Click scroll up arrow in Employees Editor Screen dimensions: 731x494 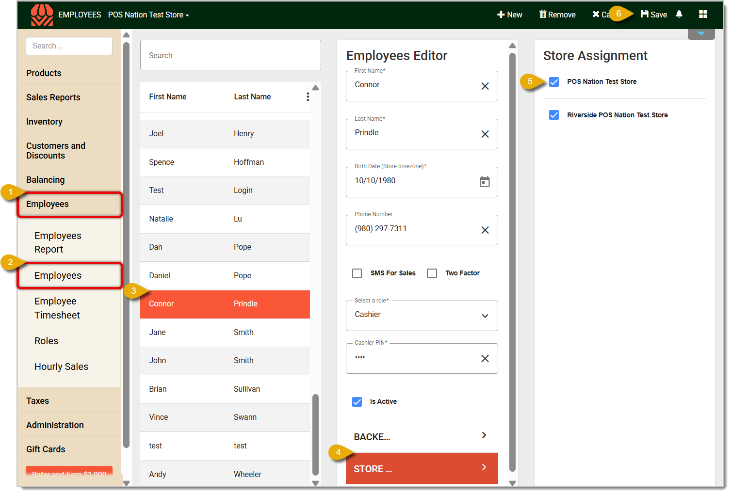click(512, 46)
